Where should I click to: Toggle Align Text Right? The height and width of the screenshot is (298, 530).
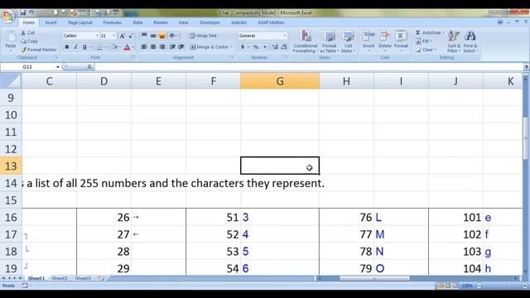click(x=162, y=47)
